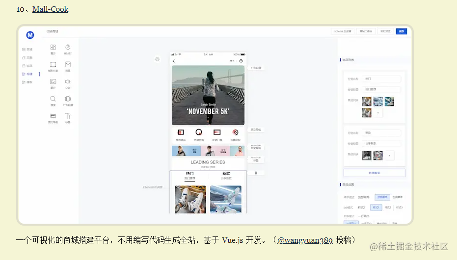The height and width of the screenshot is (260, 457).
Task: Open the @wangyuan389 profile link
Action: click(305, 240)
